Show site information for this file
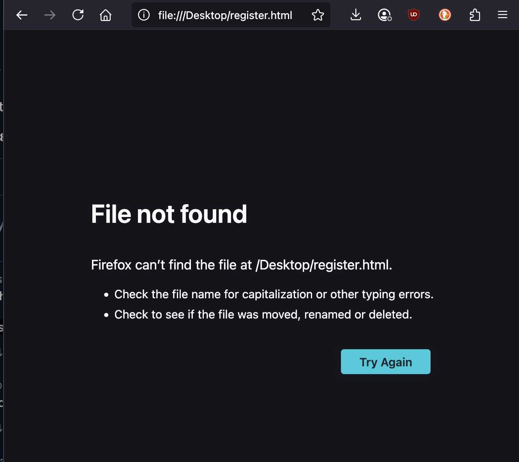The width and height of the screenshot is (519, 462). click(x=144, y=15)
